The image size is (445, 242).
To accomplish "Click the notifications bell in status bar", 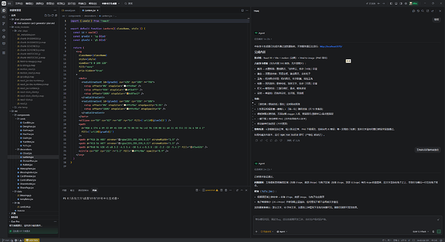I will [x=441, y=240].
